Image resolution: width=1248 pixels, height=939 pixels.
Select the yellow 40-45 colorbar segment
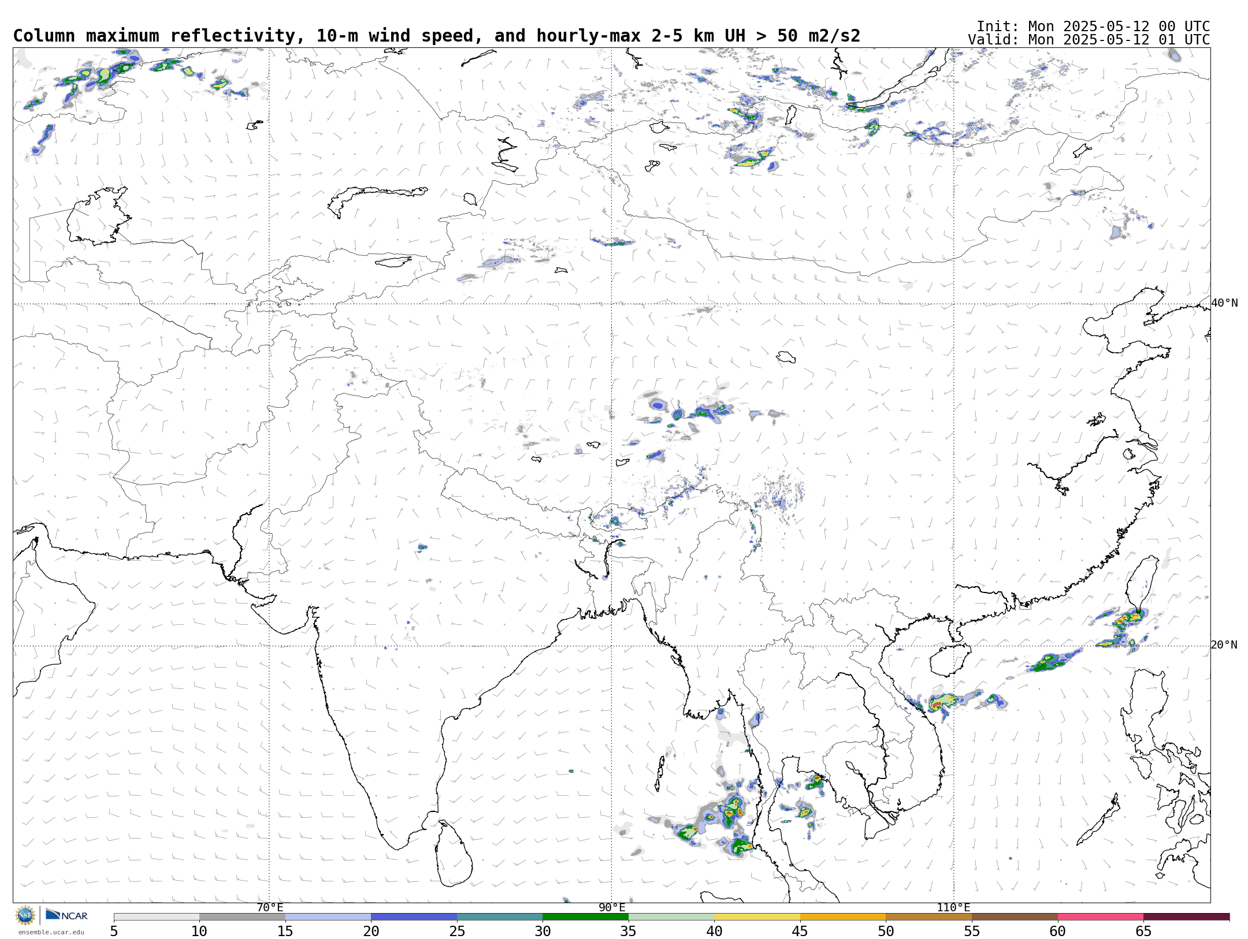pos(757,917)
